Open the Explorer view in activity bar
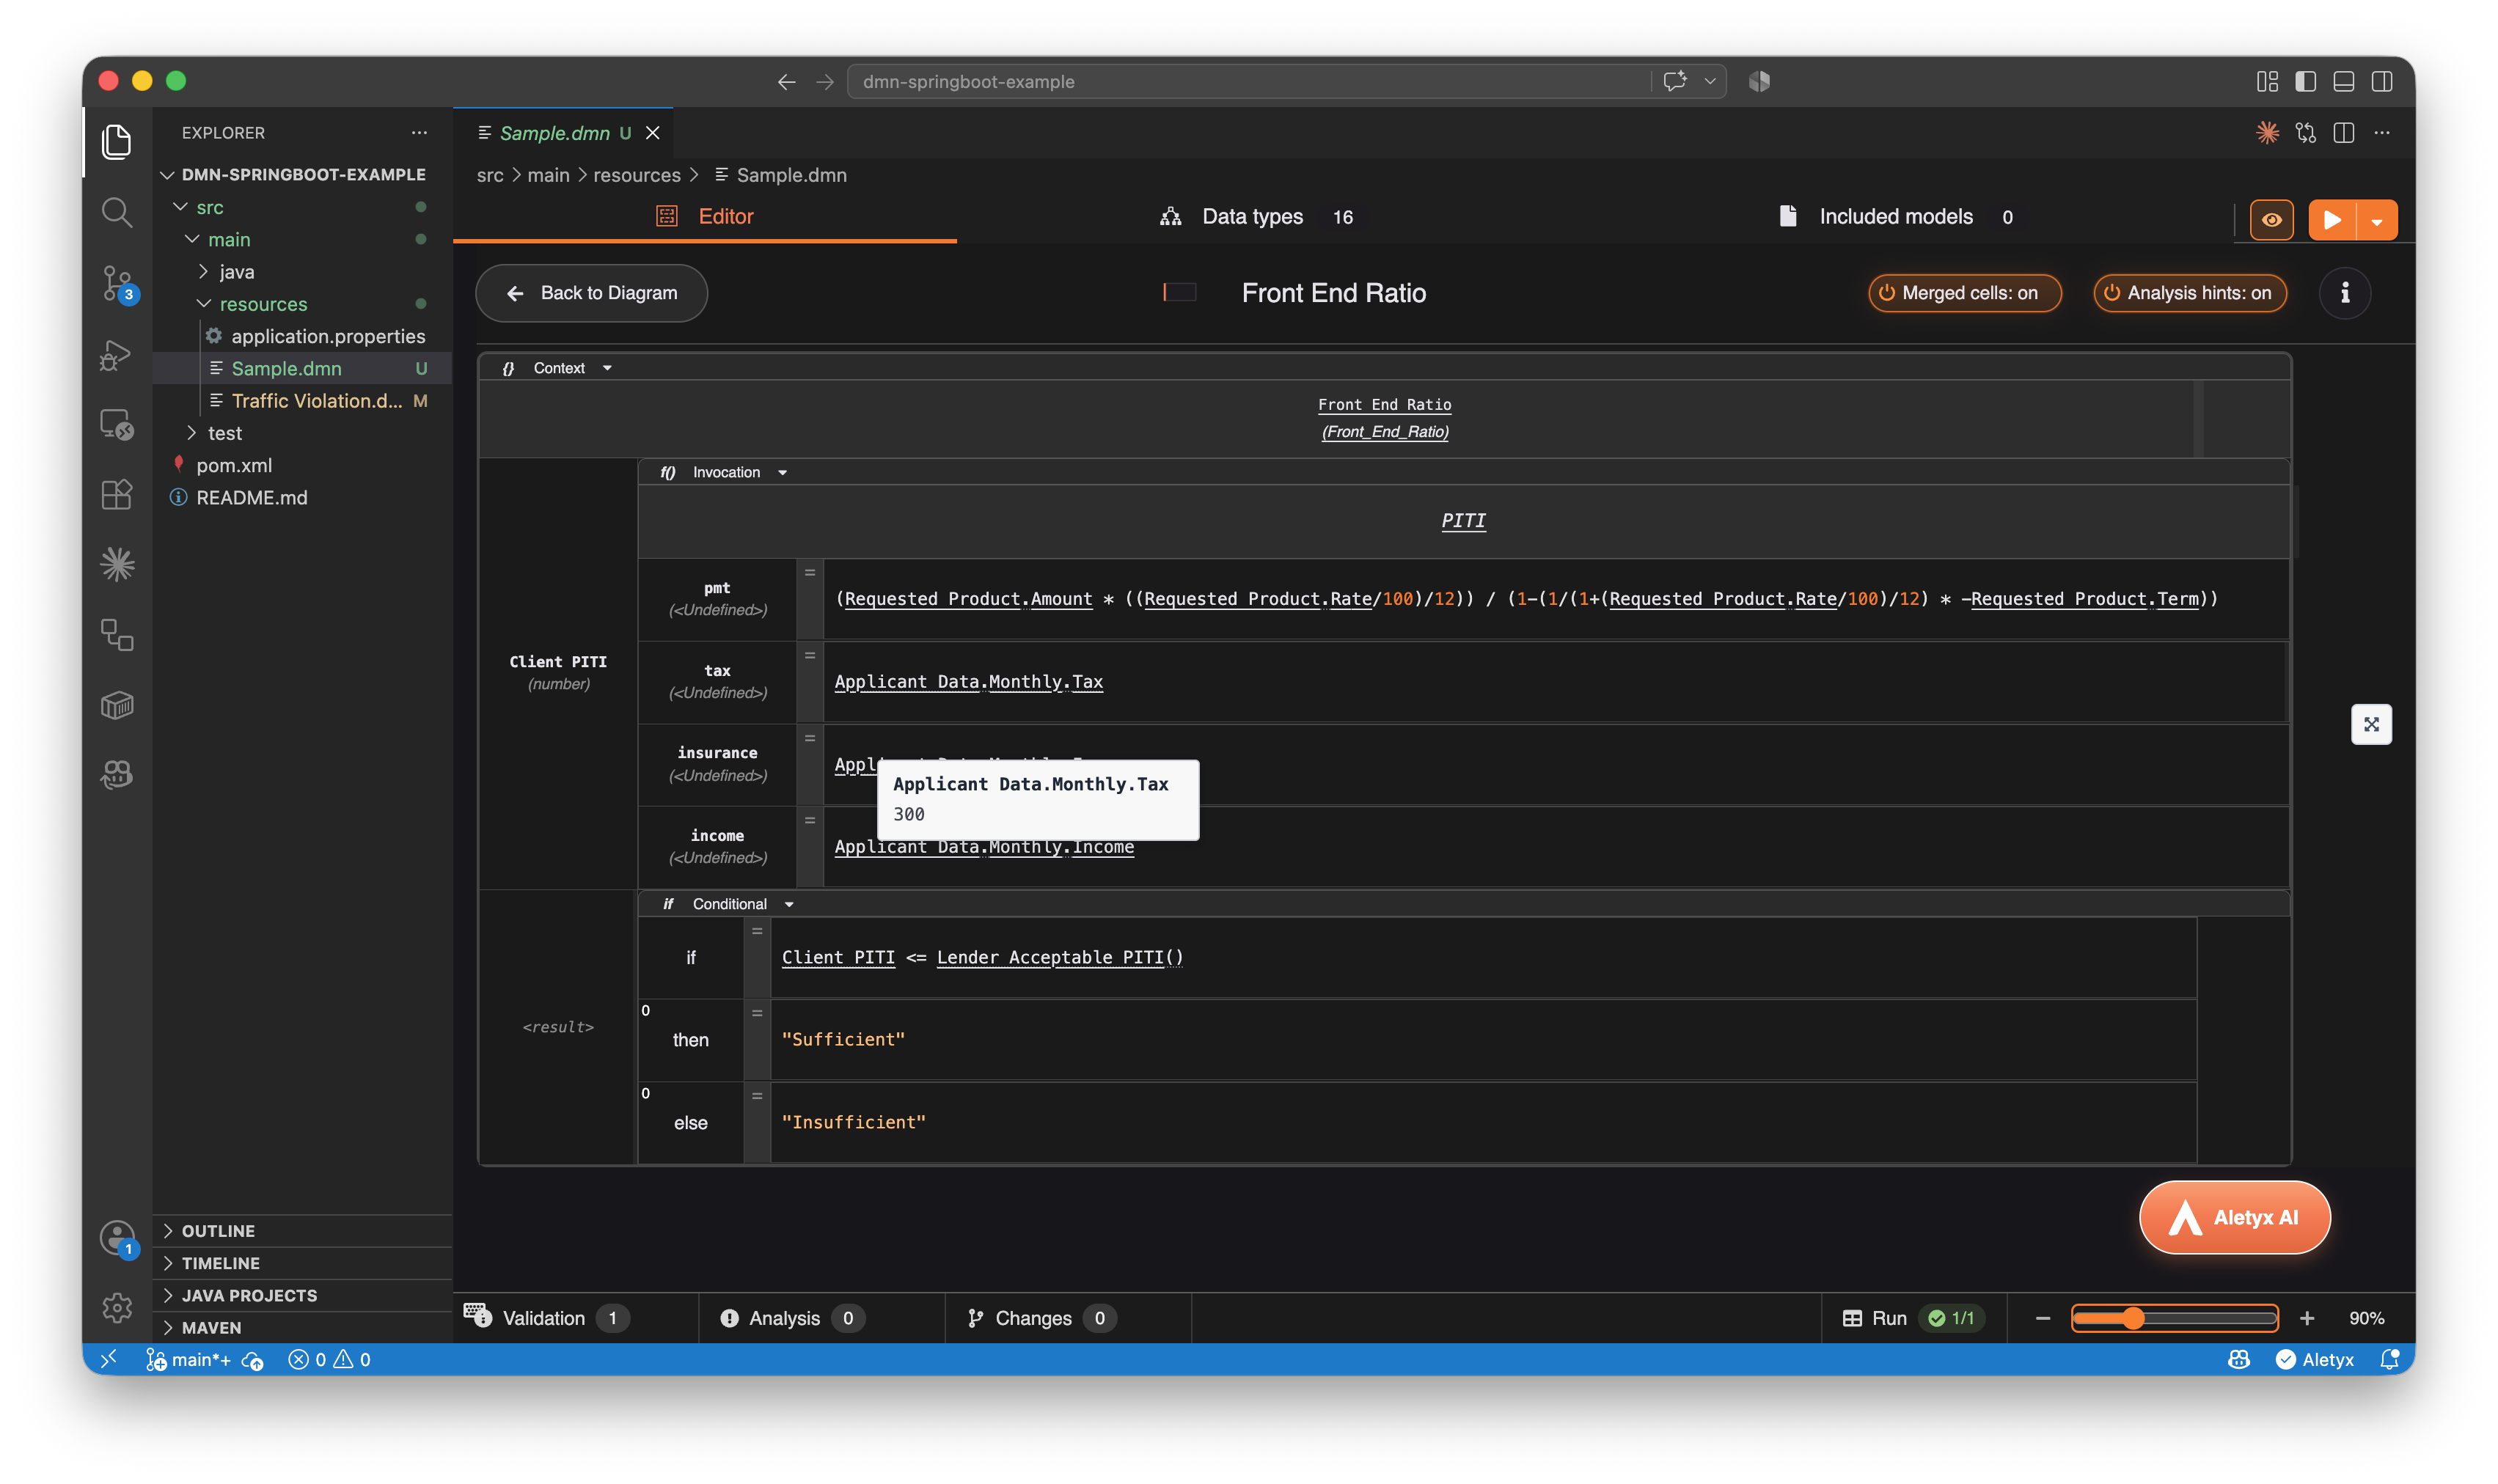The image size is (2498, 1484). click(117, 141)
